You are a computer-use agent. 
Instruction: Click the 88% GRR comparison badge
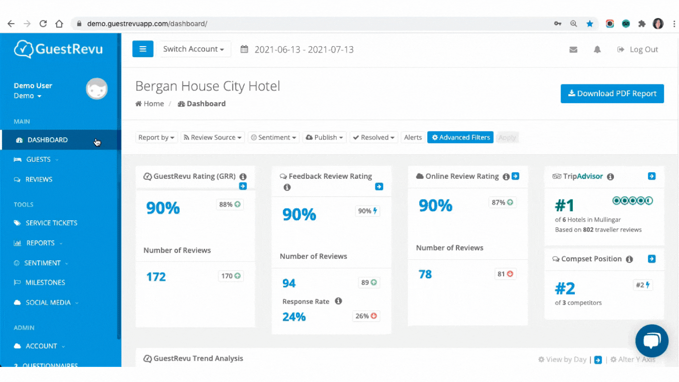[230, 204]
